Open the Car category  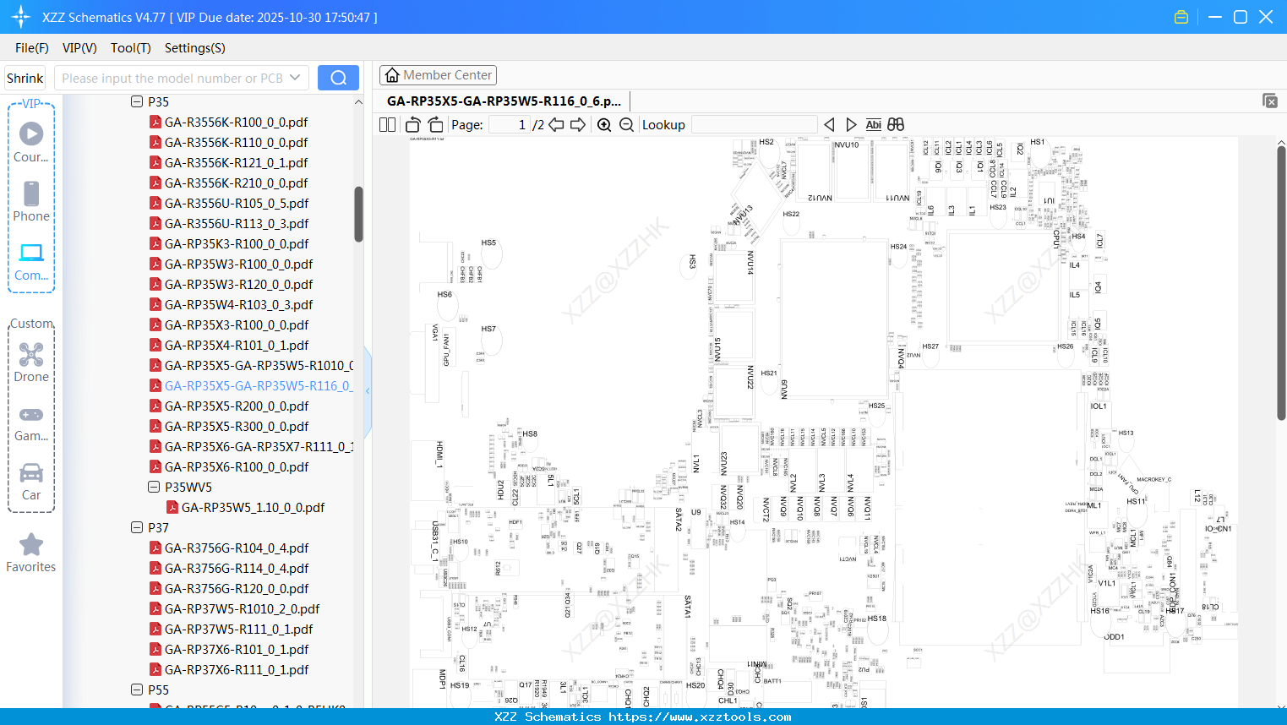[31, 481]
